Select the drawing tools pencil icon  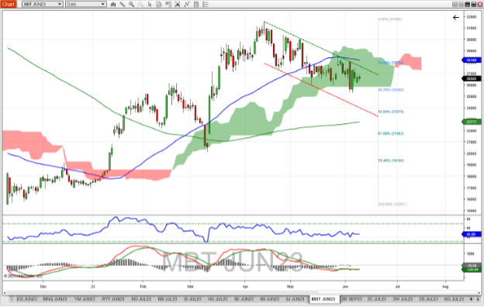pos(123,4)
